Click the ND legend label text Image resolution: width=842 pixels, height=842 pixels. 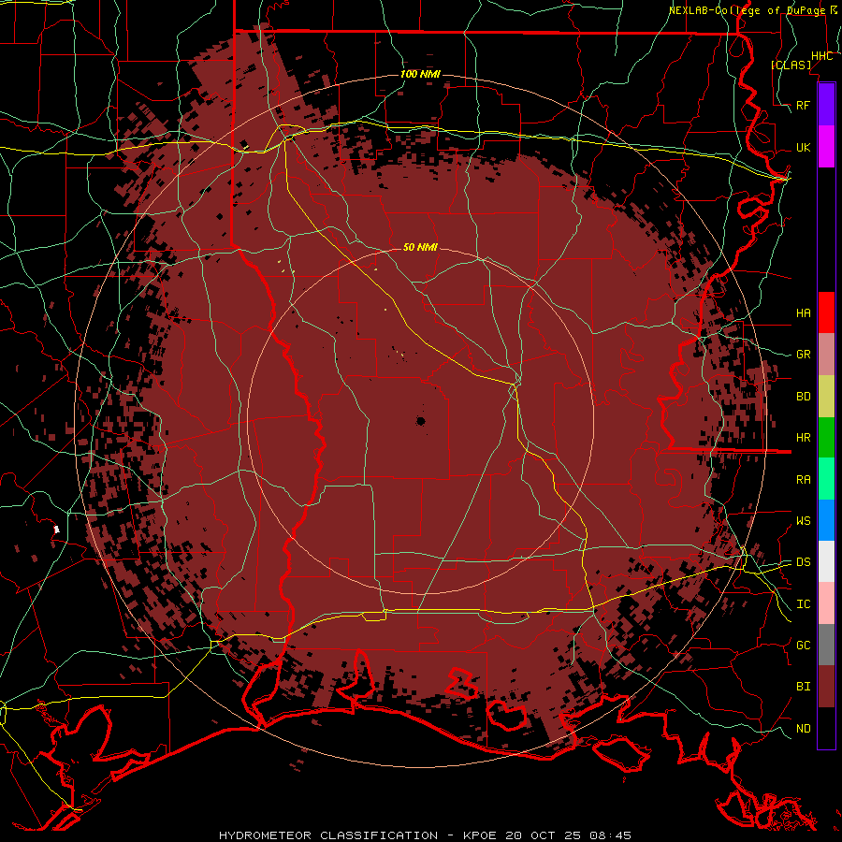(x=804, y=728)
